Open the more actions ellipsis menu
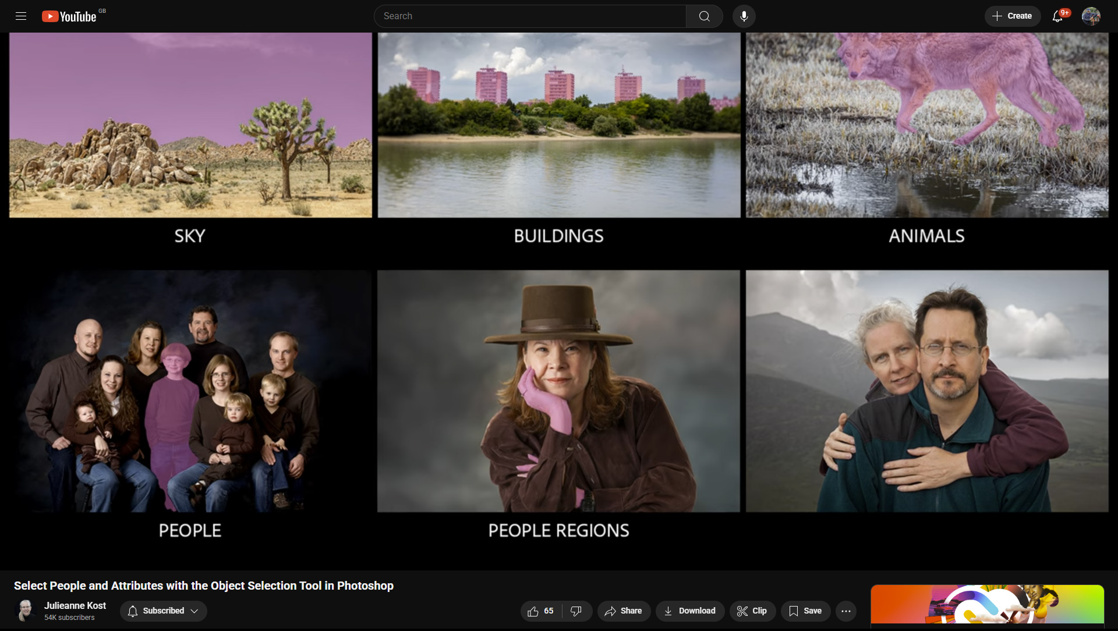The width and height of the screenshot is (1118, 631). [x=845, y=611]
